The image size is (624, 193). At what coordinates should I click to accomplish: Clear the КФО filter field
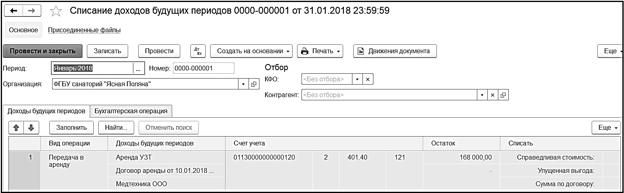point(368,79)
